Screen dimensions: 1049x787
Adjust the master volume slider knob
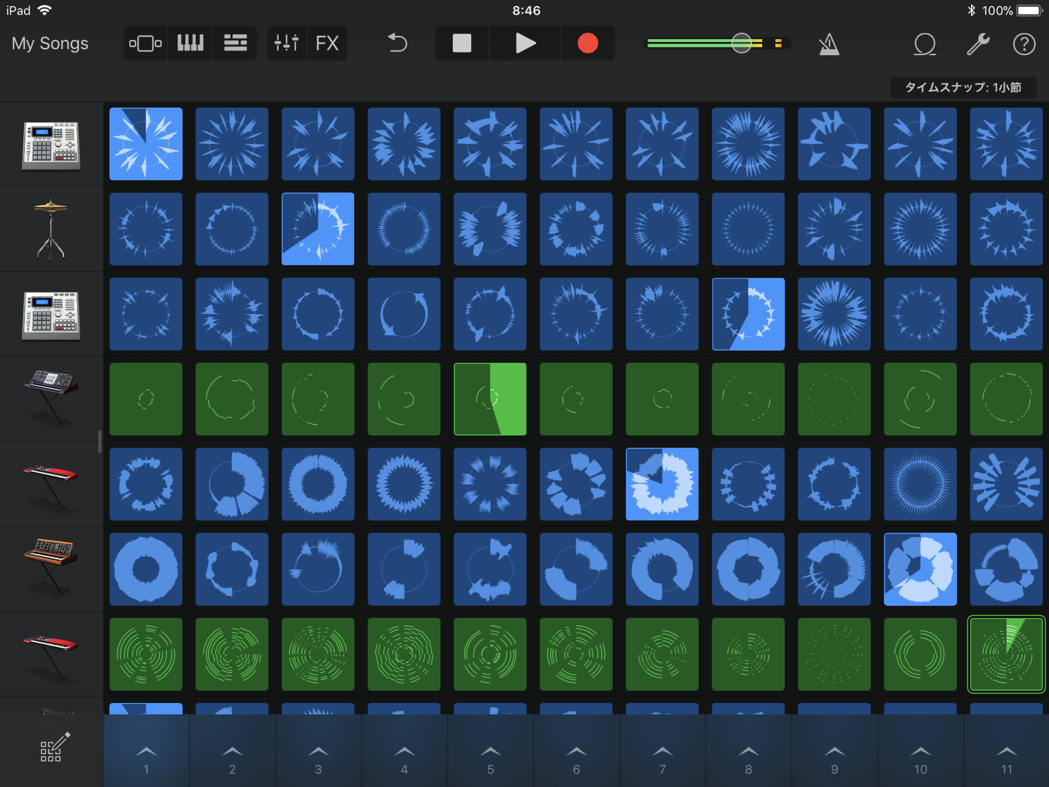(741, 43)
